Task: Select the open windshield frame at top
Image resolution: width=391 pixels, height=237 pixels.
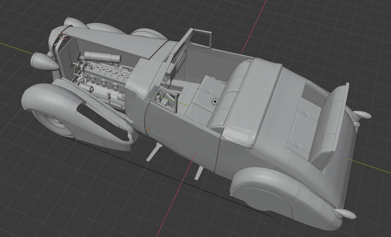Action: pos(200,39)
